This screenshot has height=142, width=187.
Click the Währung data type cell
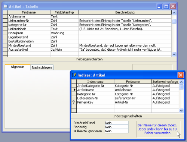(x=64, y=33)
